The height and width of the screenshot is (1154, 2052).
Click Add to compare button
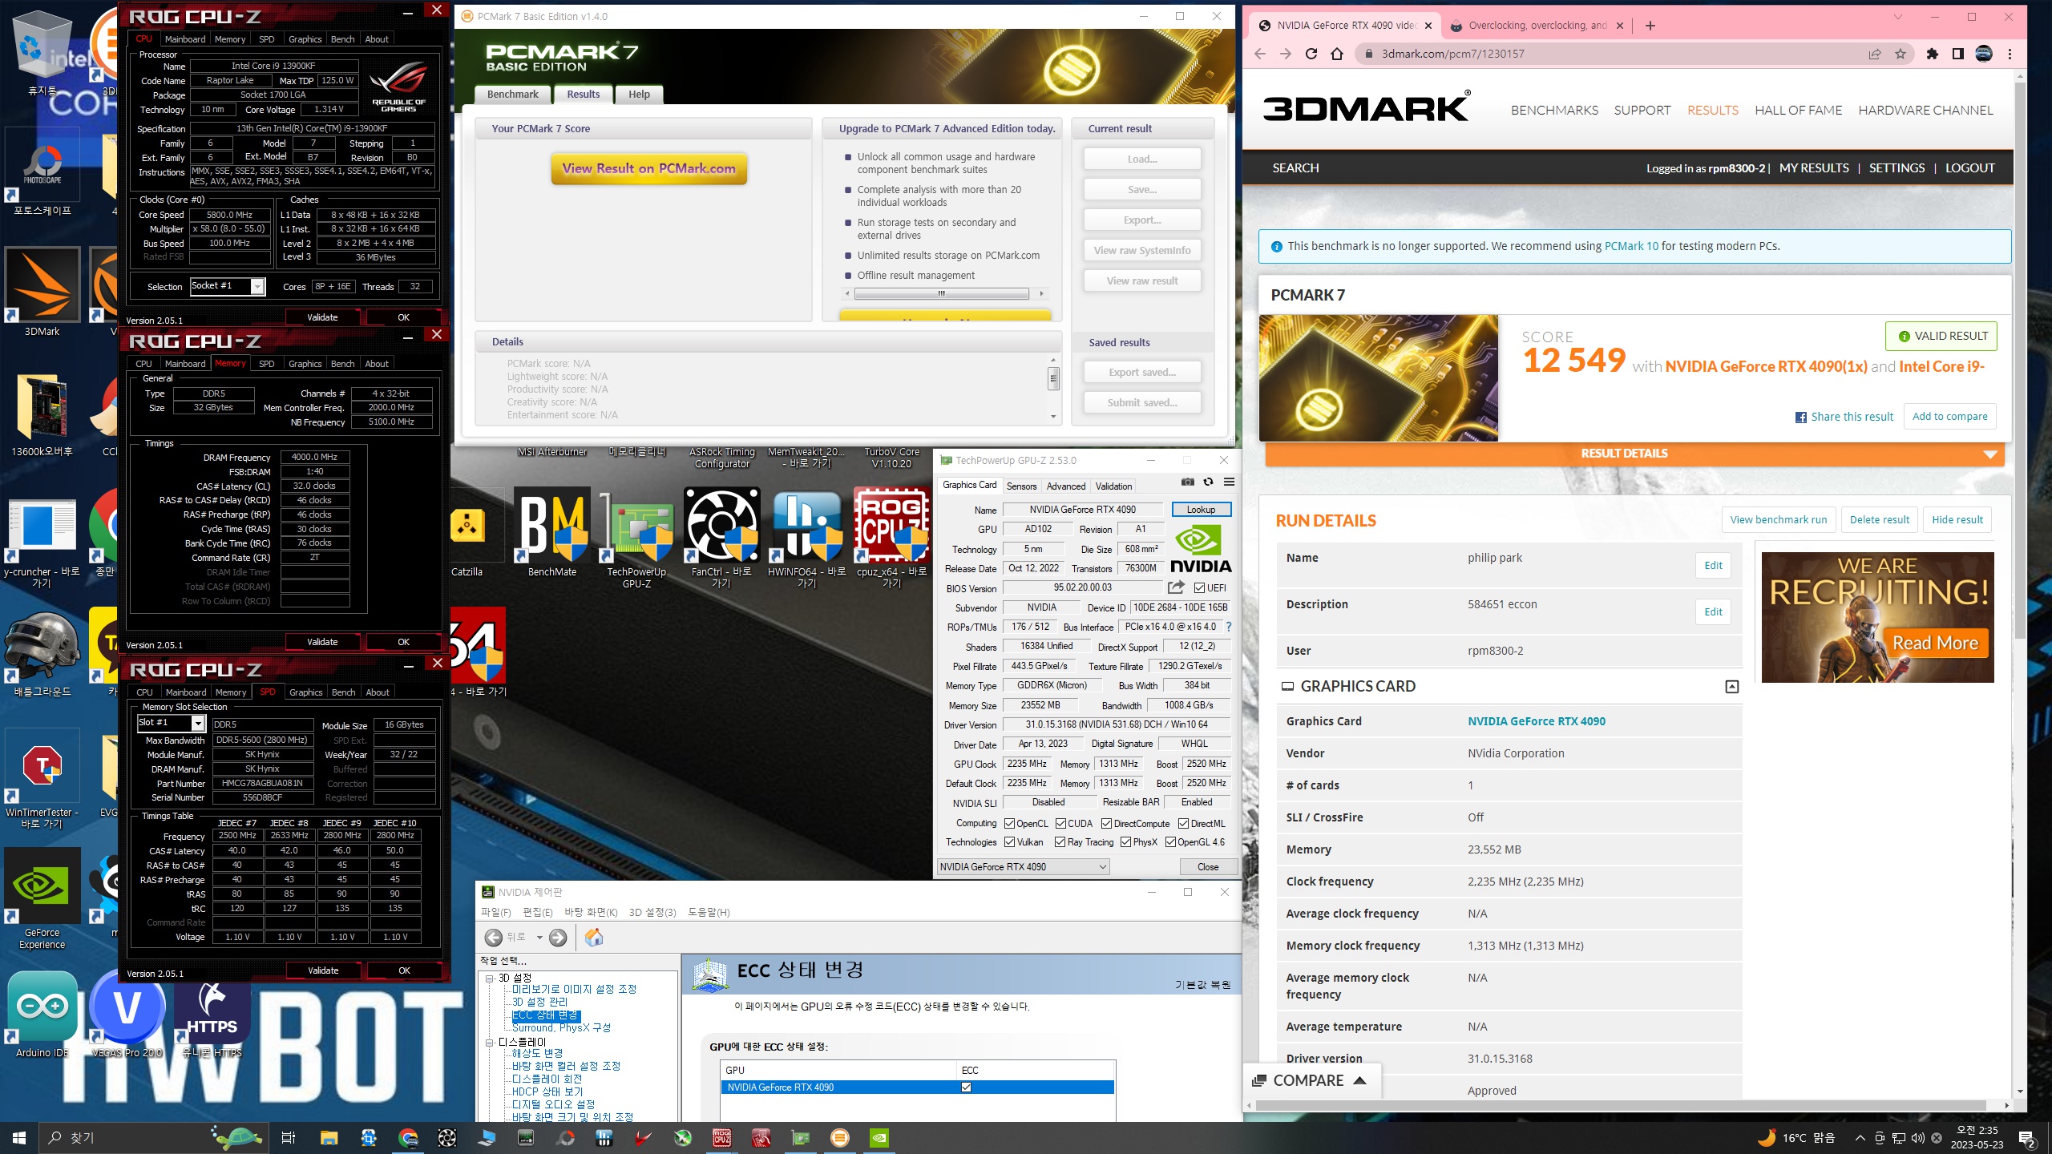pyautogui.click(x=1949, y=416)
